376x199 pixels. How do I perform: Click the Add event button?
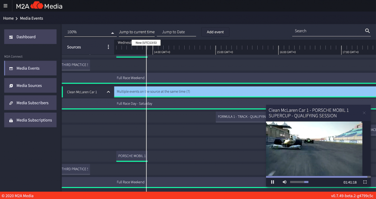coord(215,32)
